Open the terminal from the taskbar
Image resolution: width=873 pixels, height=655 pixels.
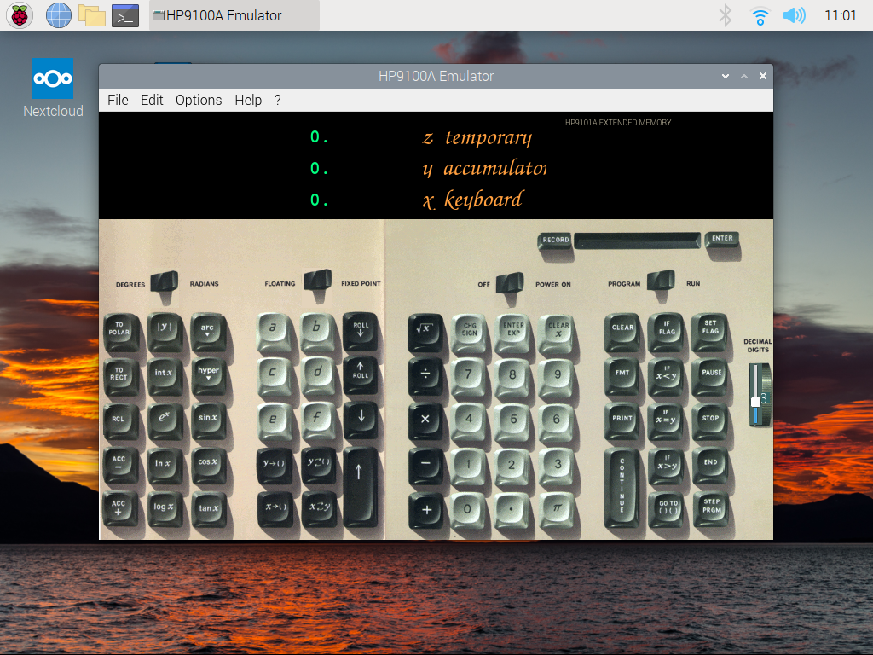pyautogui.click(x=125, y=15)
